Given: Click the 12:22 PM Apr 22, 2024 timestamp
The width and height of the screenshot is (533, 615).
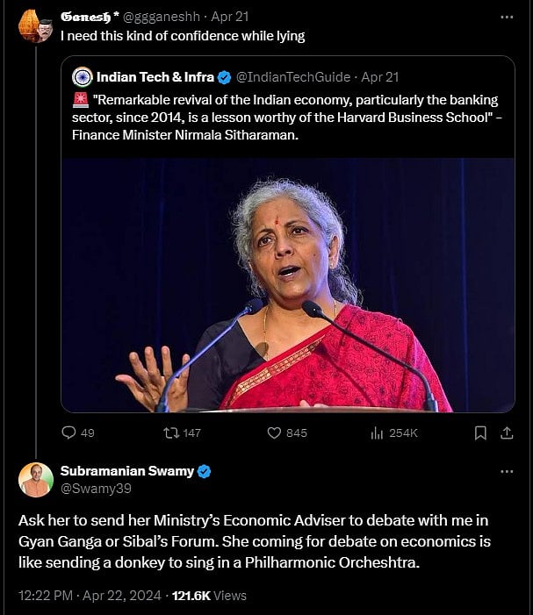Looking at the screenshot, I should click(x=90, y=596).
